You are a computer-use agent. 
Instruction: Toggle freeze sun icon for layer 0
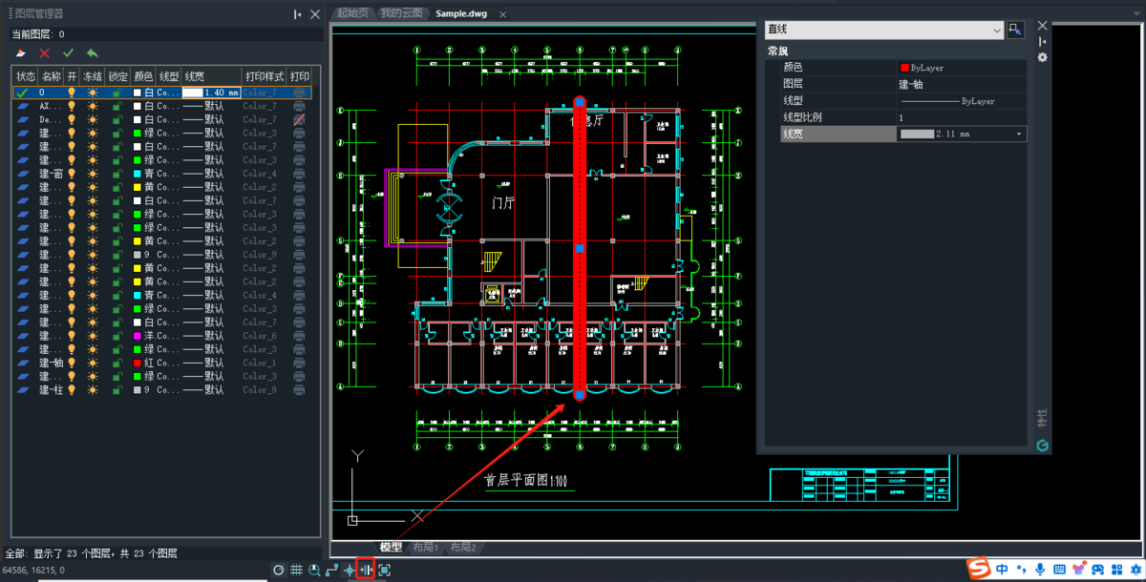[93, 93]
